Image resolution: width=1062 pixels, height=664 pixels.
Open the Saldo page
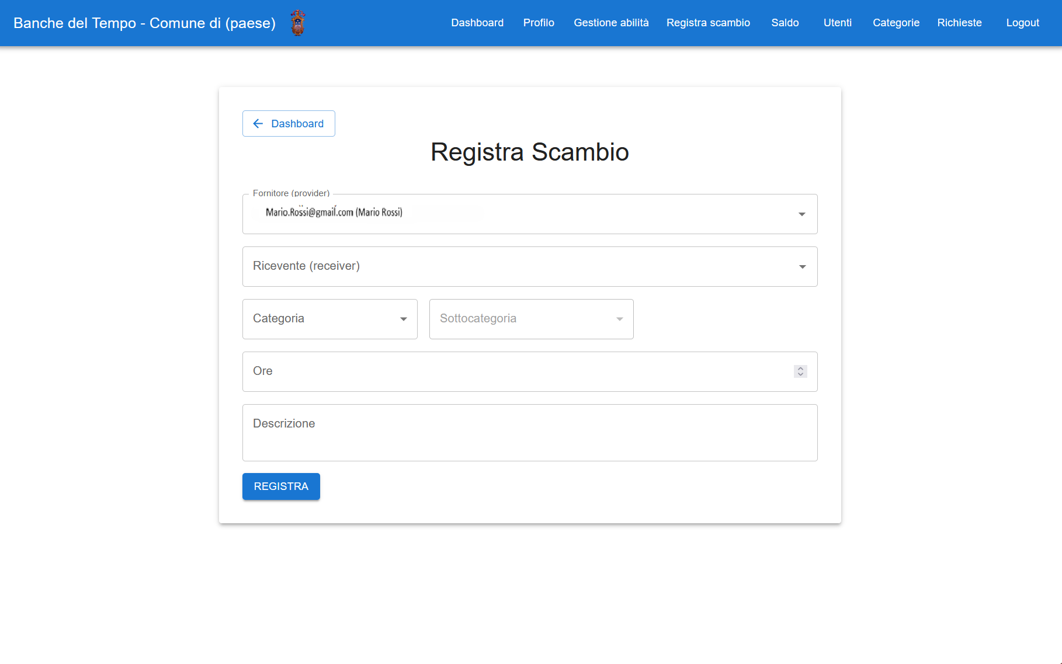[x=785, y=23]
